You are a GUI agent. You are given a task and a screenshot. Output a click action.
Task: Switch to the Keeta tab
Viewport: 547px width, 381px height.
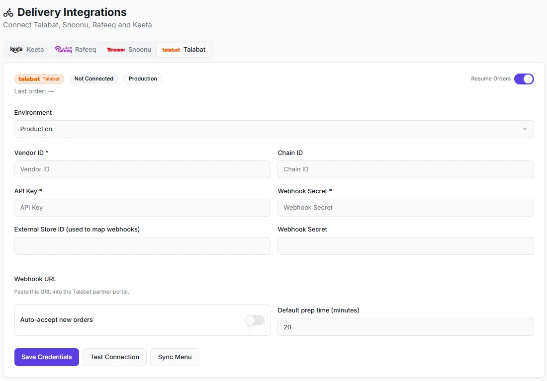coord(27,50)
